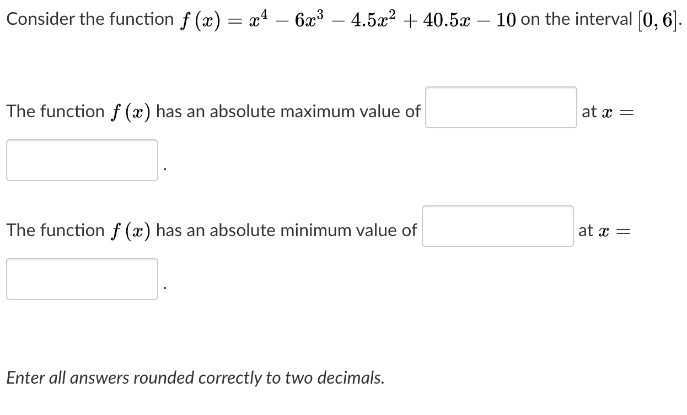
Task: Click the 'at x =' label after the maximum box
Action: (x=607, y=111)
